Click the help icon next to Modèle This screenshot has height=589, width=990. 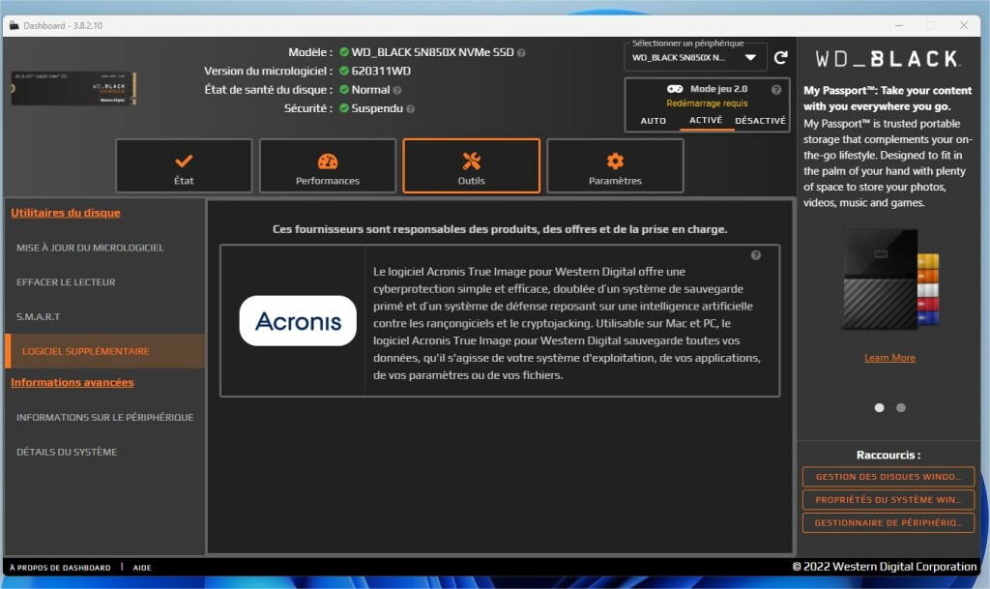pyautogui.click(x=521, y=53)
